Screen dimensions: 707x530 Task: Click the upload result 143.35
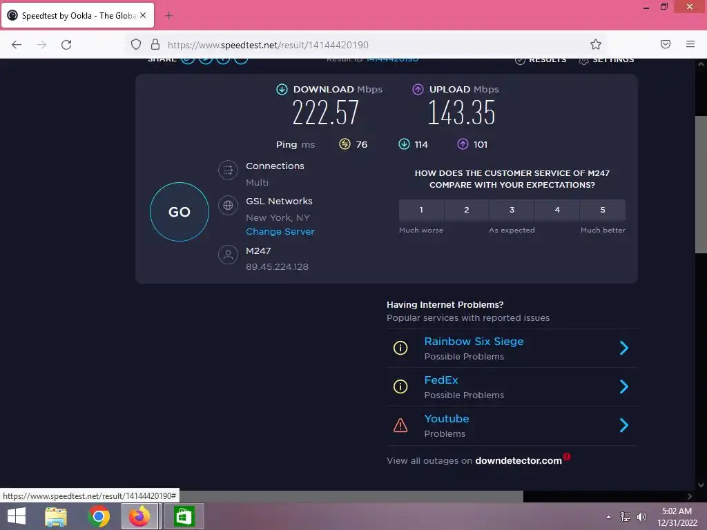tap(461, 112)
